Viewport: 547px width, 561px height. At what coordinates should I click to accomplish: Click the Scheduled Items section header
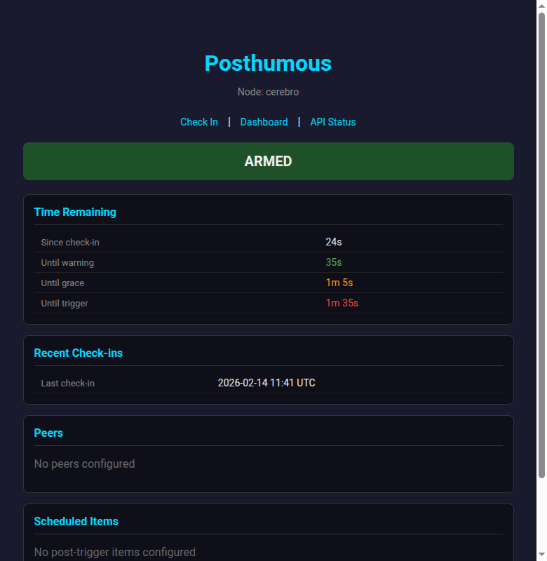coord(76,521)
